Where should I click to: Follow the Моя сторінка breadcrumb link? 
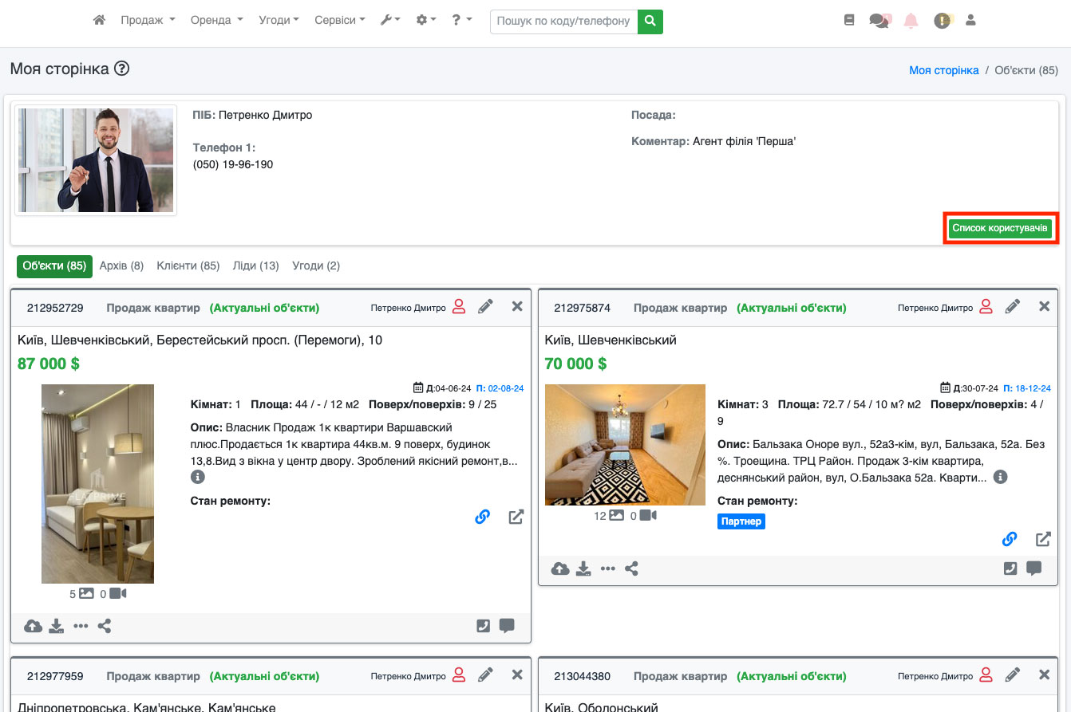pos(943,70)
